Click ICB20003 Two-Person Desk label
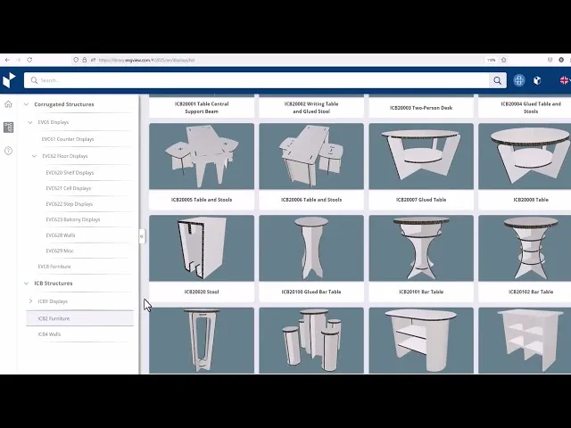Viewport: 571px width, 428px height. 421,108
